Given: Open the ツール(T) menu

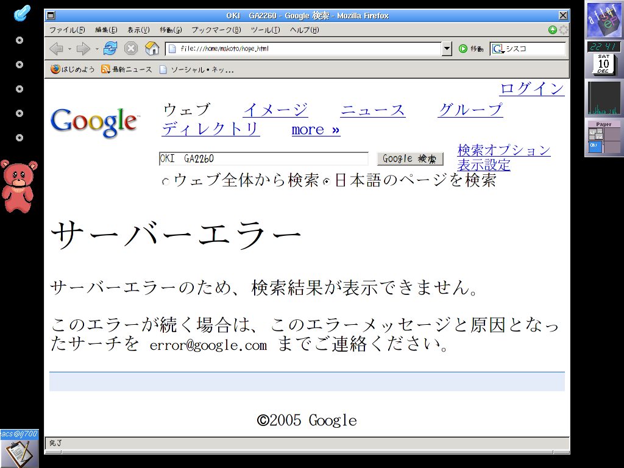Looking at the screenshot, I should coord(266,30).
